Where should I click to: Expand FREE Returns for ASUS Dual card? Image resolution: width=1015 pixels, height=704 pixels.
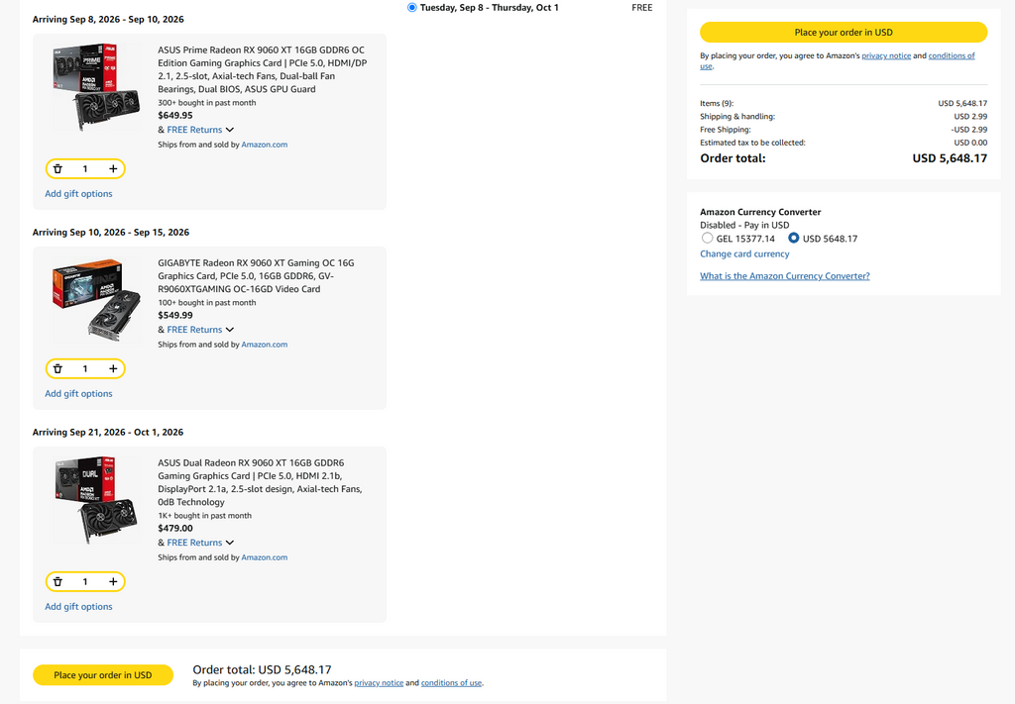point(200,543)
